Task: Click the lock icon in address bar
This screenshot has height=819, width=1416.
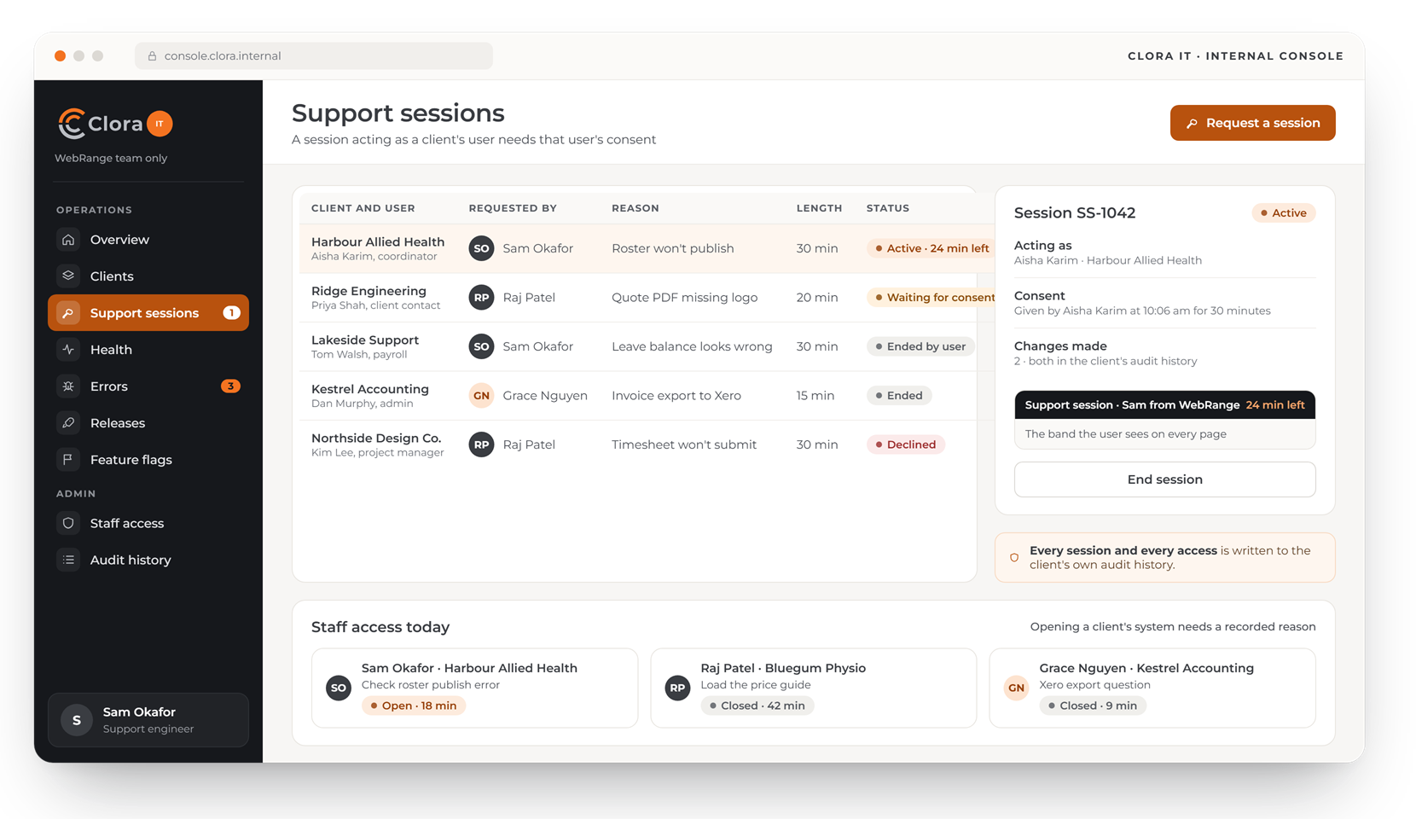Action: tap(152, 56)
